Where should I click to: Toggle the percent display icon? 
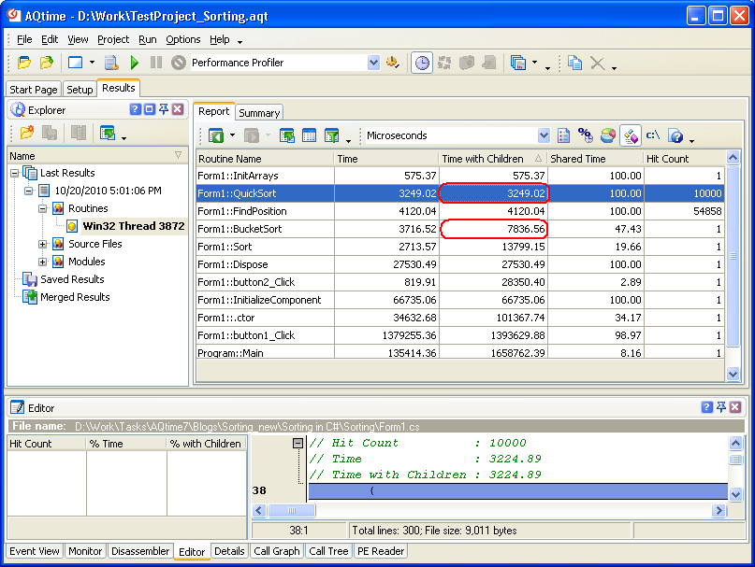(586, 136)
